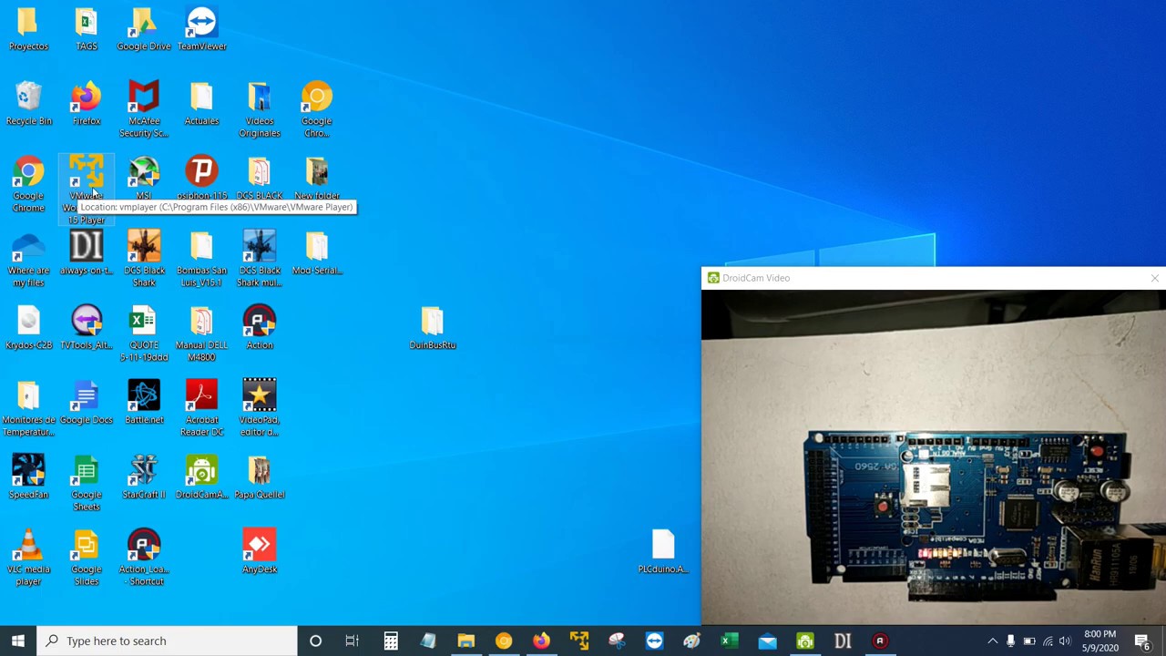The image size is (1166, 656).
Task: Select the Recycle Bin icon
Action: point(28,104)
